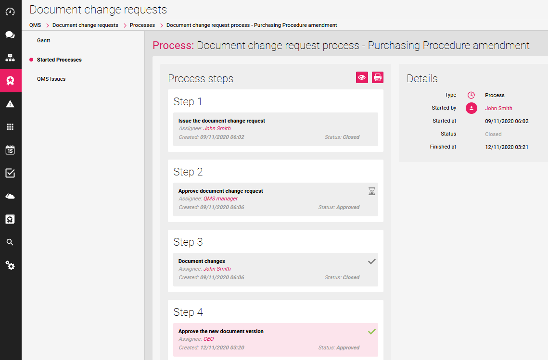
Task: Click the QMS breadcrumb link
Action: (35, 25)
